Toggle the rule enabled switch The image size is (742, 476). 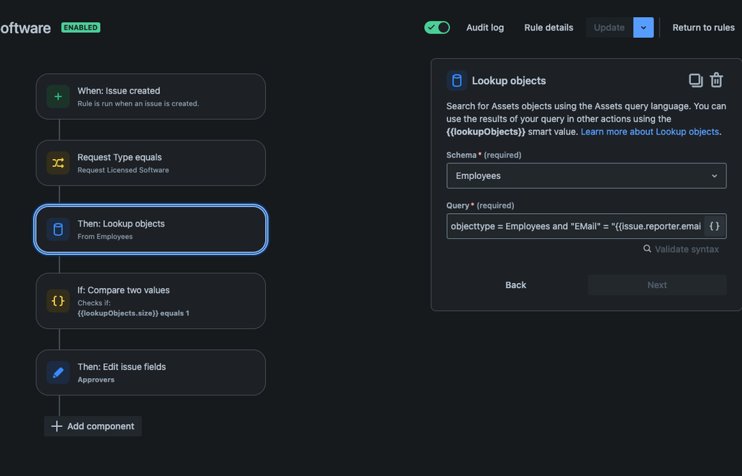pyautogui.click(x=437, y=27)
